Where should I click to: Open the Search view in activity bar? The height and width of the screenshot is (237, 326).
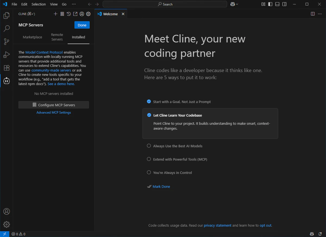[7, 29]
